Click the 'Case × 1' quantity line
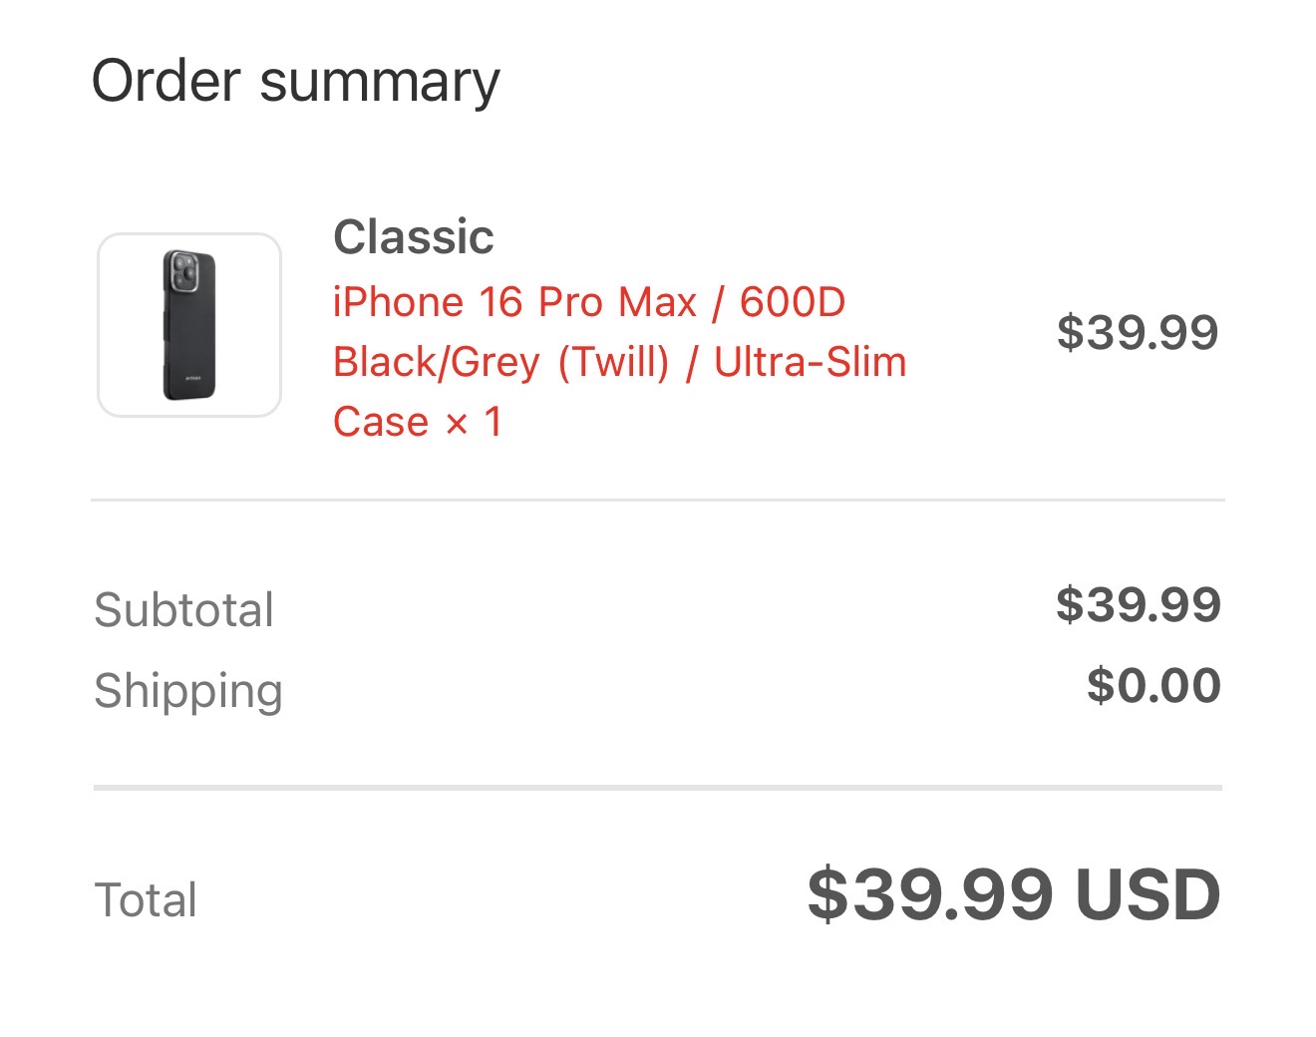 pos(418,422)
